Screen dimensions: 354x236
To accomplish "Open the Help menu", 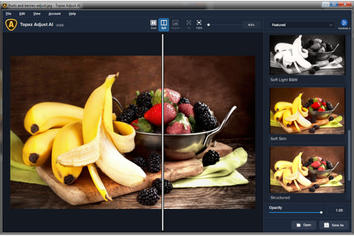I will coord(72,14).
